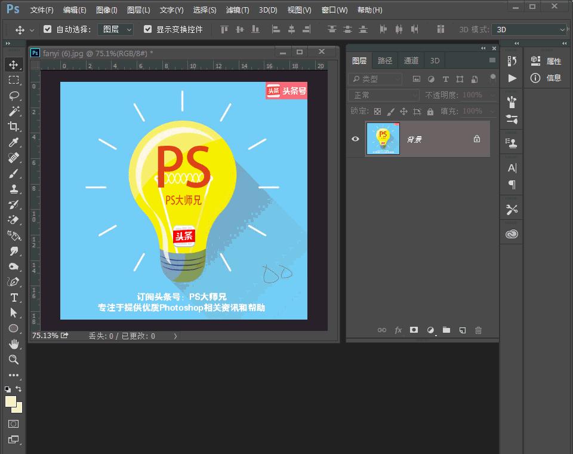Image resolution: width=573 pixels, height=454 pixels.
Task: Select the Ellipse shape tool
Action: pyautogui.click(x=14, y=328)
